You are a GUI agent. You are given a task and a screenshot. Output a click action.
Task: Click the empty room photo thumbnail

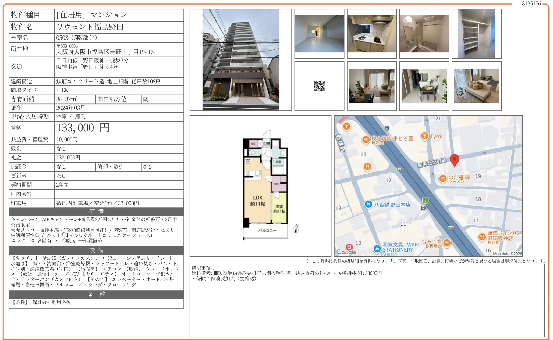(x=319, y=34)
